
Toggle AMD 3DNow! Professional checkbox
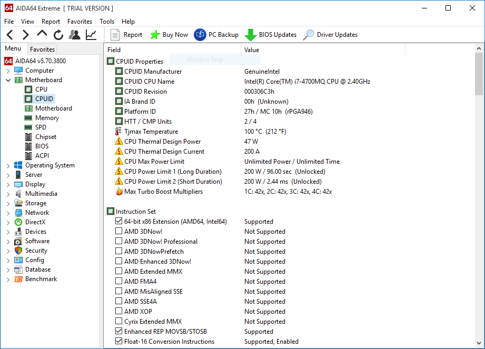[119, 241]
